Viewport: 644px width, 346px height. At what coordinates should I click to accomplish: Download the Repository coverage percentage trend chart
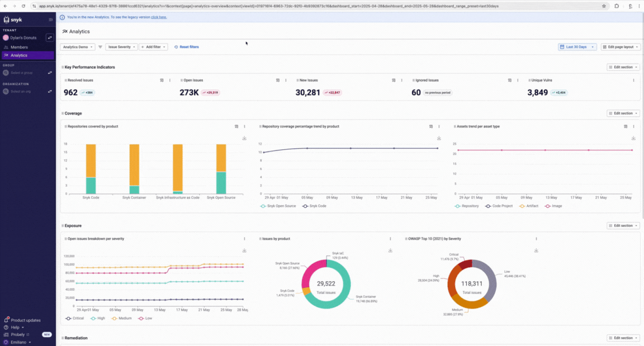tap(439, 138)
